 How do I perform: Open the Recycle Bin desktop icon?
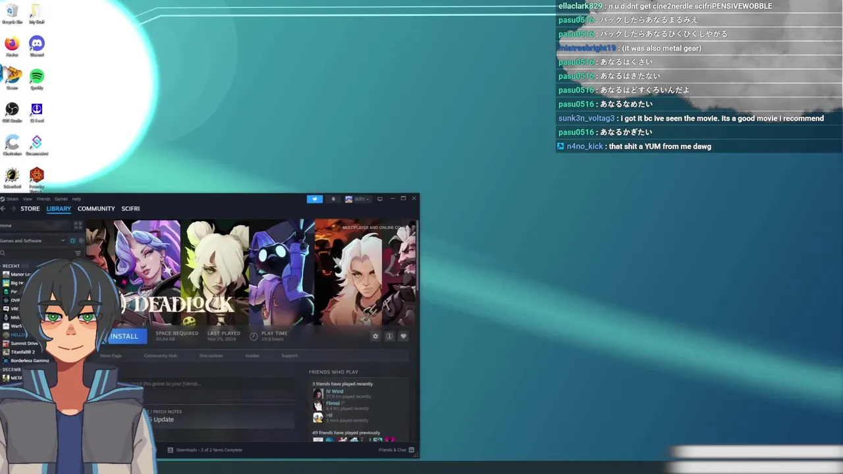pyautogui.click(x=12, y=13)
